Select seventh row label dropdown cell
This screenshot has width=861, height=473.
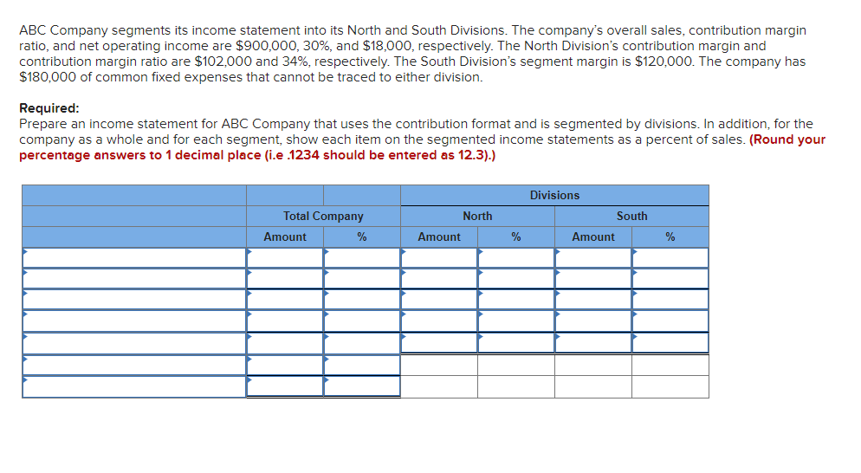134,386
